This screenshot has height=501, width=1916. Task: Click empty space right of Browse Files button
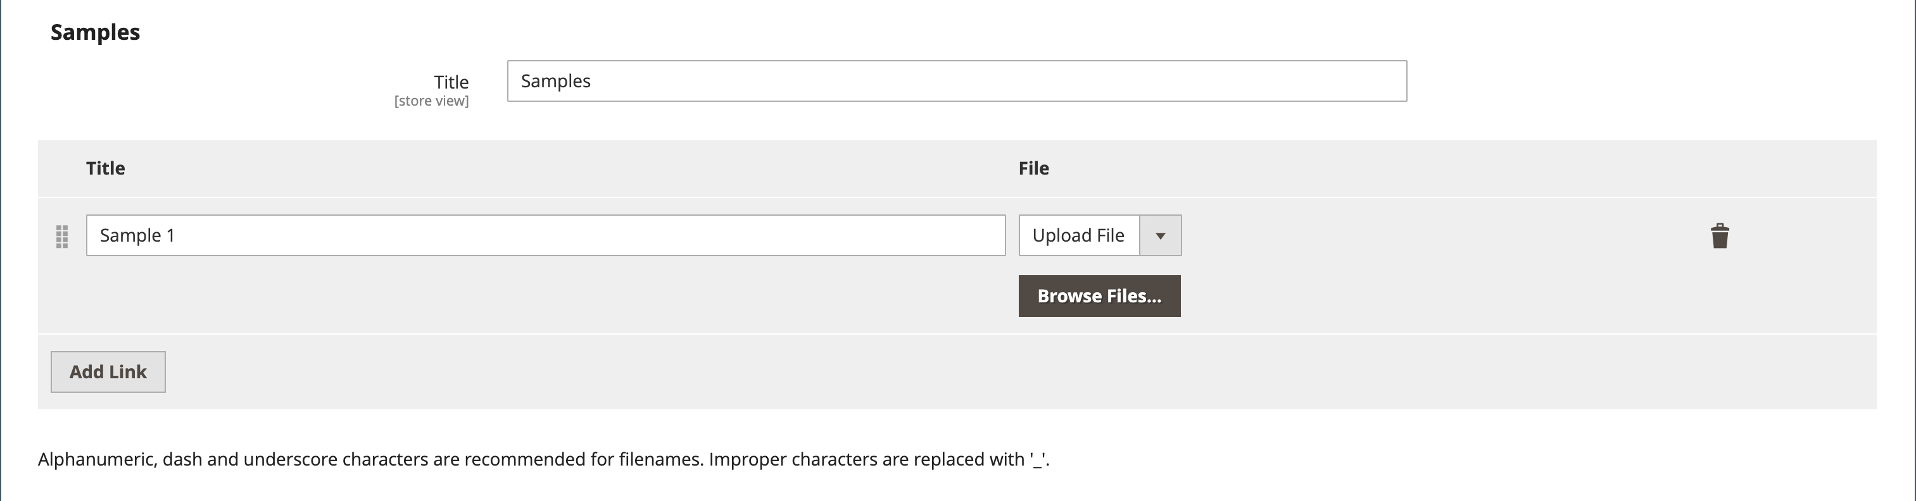coord(1413,296)
